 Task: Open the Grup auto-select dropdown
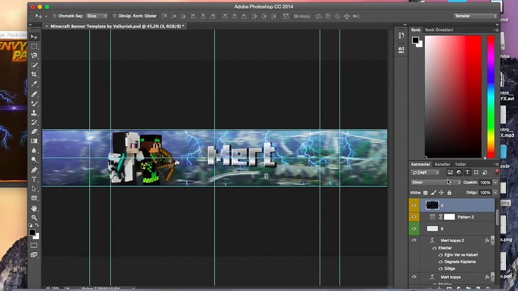(x=97, y=16)
